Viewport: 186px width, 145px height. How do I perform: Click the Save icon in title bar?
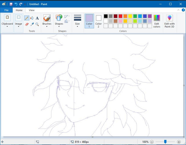pos(11,4)
